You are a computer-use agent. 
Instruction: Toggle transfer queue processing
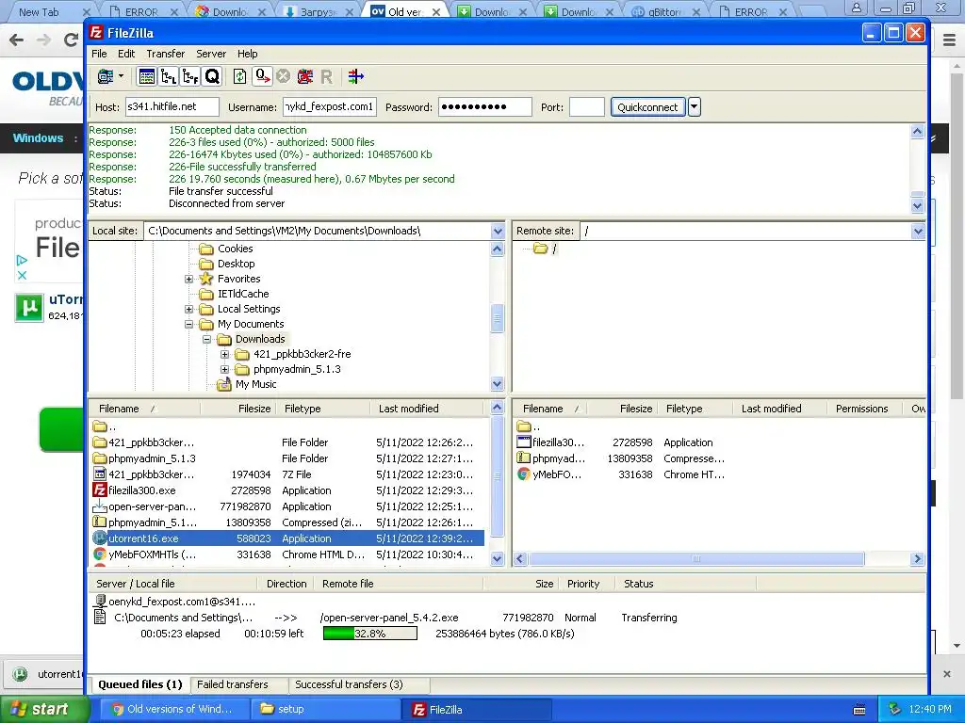click(x=262, y=76)
